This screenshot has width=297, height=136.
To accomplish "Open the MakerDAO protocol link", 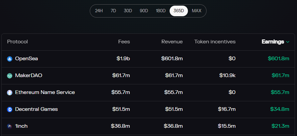I will click(x=29, y=75).
